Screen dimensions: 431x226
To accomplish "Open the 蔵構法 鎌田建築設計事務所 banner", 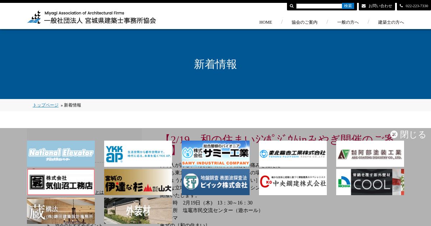I will click(x=61, y=211).
